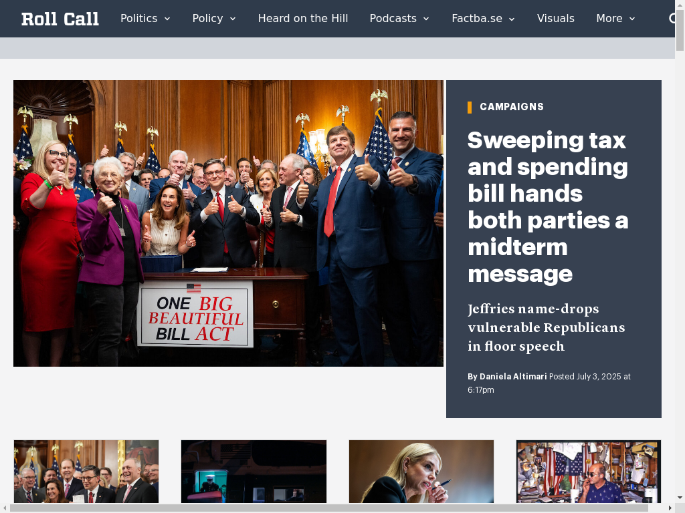This screenshot has width=685, height=513.
Task: Click the vertical scrollbar down arrow
Action: [680, 498]
